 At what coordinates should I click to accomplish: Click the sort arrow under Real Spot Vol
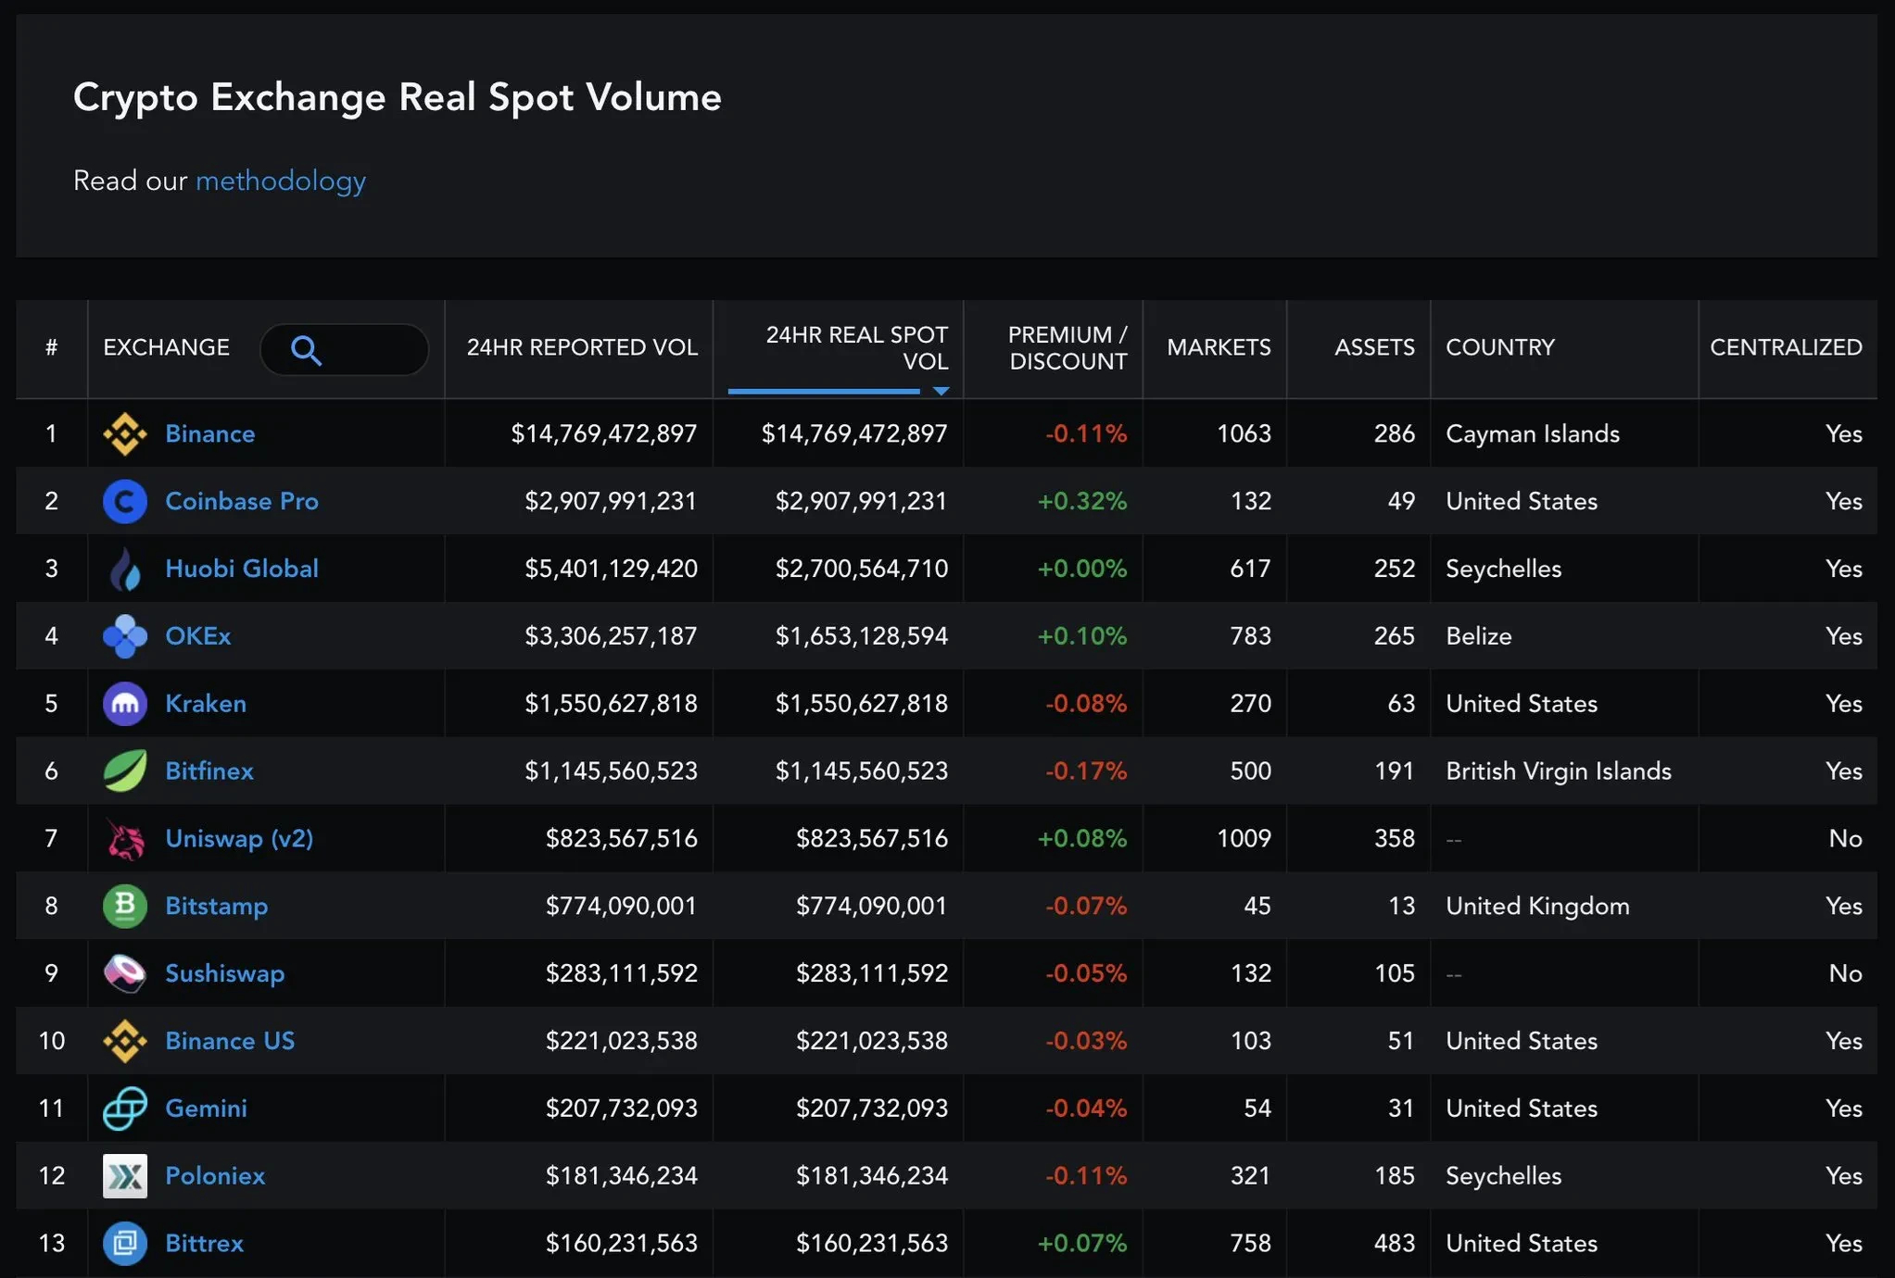click(x=941, y=392)
